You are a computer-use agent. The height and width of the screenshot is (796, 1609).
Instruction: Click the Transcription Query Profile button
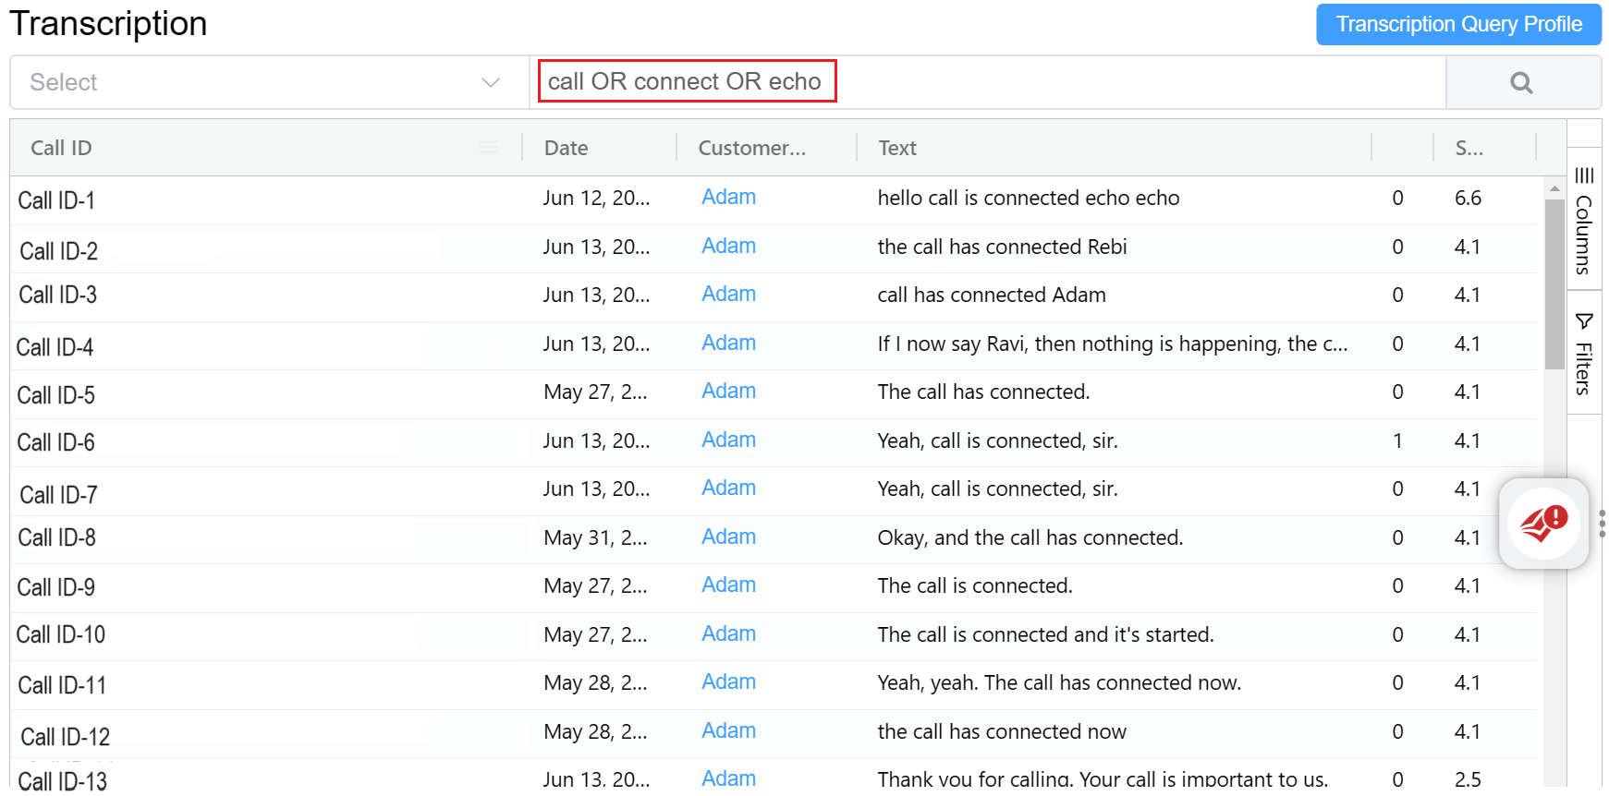point(1458,24)
